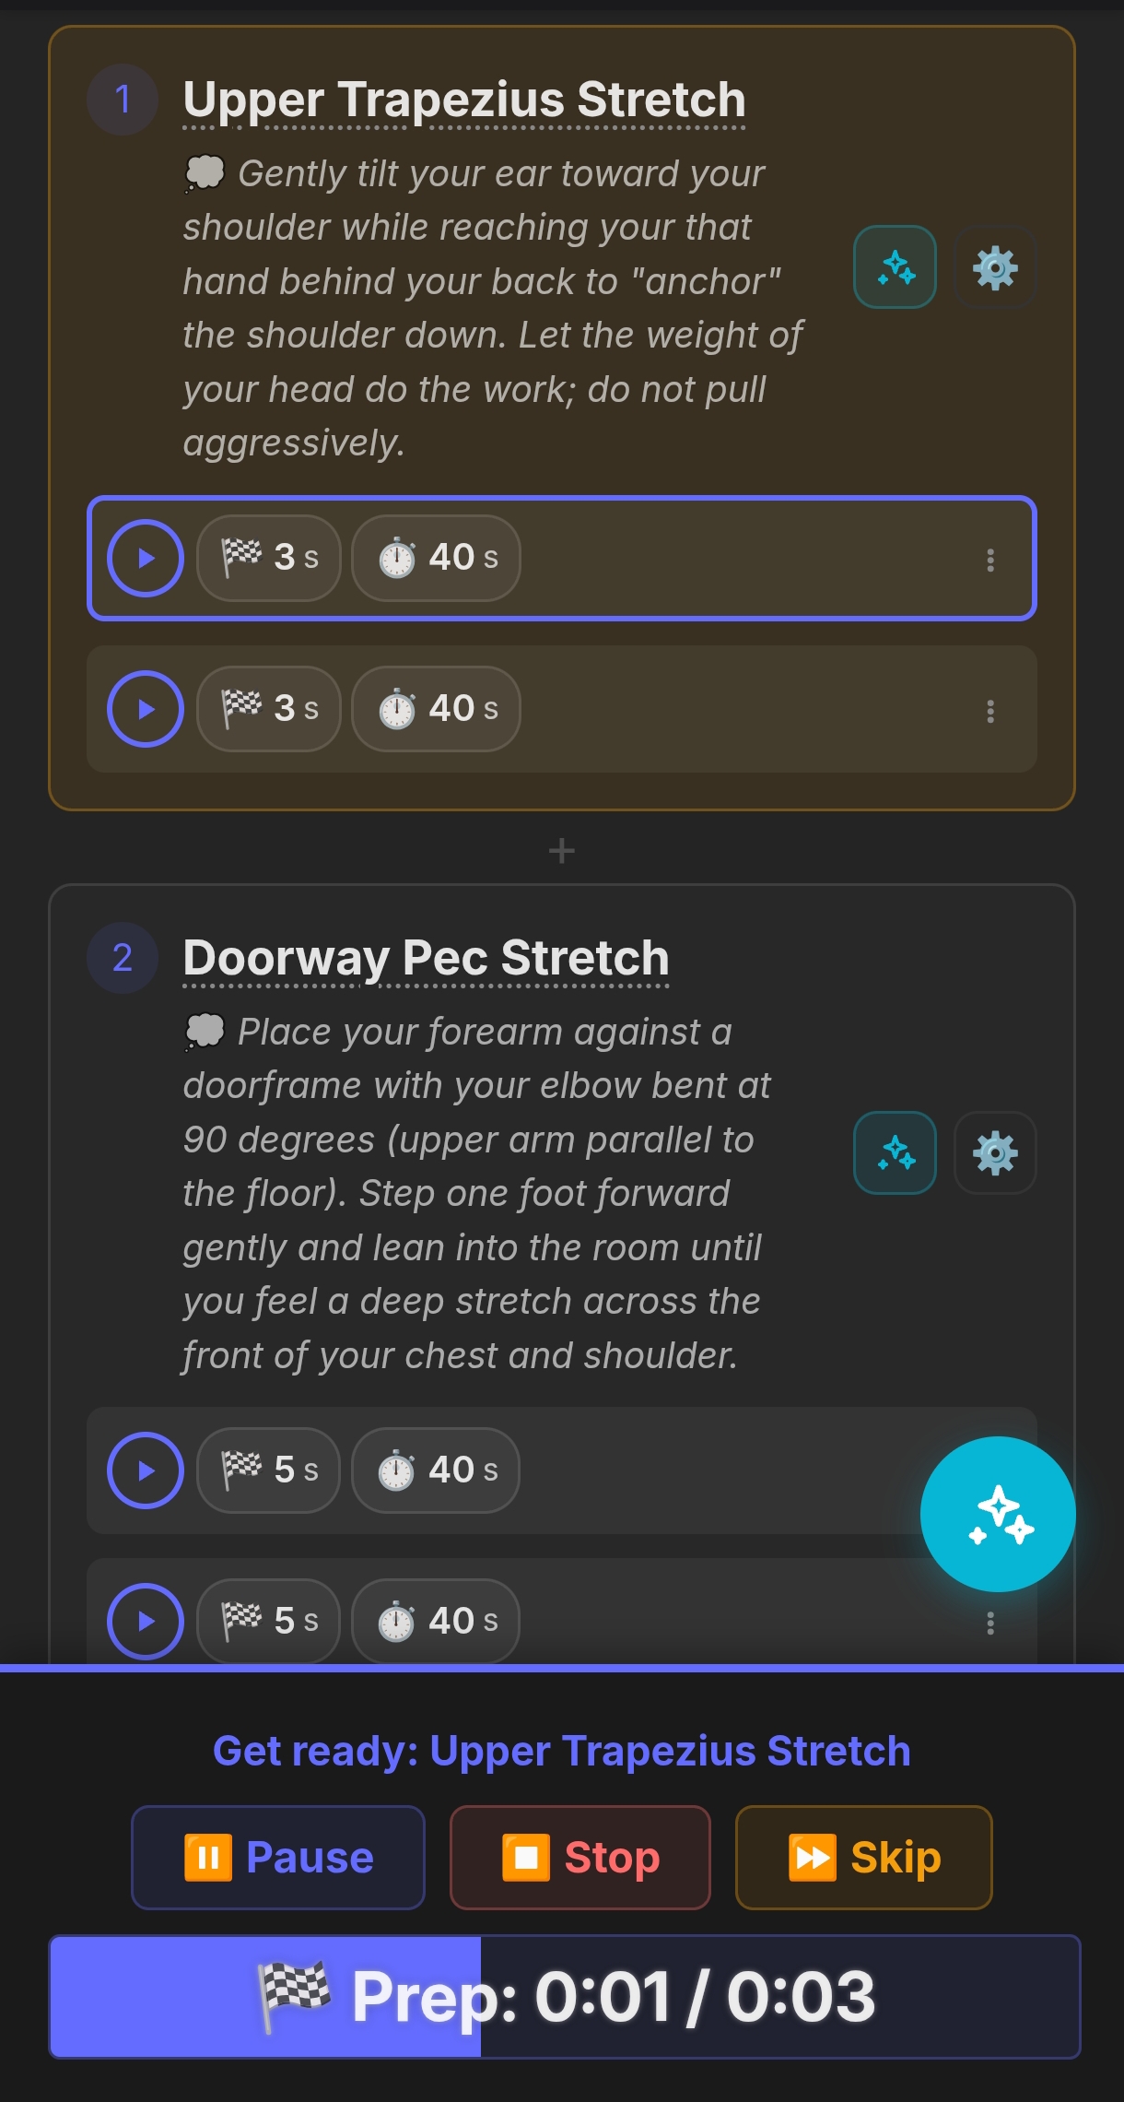Open the three-dot menu for second Upper Trapezius set
Image resolution: width=1124 pixels, height=2102 pixels.
click(x=990, y=710)
